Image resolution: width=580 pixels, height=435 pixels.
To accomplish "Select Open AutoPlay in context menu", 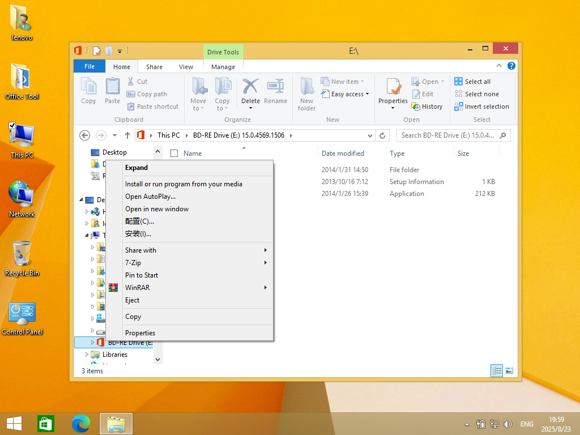I will (x=150, y=197).
